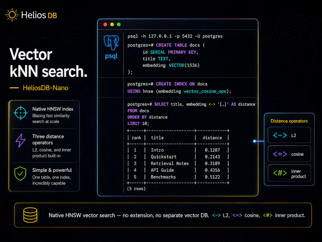Image resolution: width=322 pixels, height=242 pixels.
Task: Click the blue connector dot near terminal edge
Action: pos(255,141)
